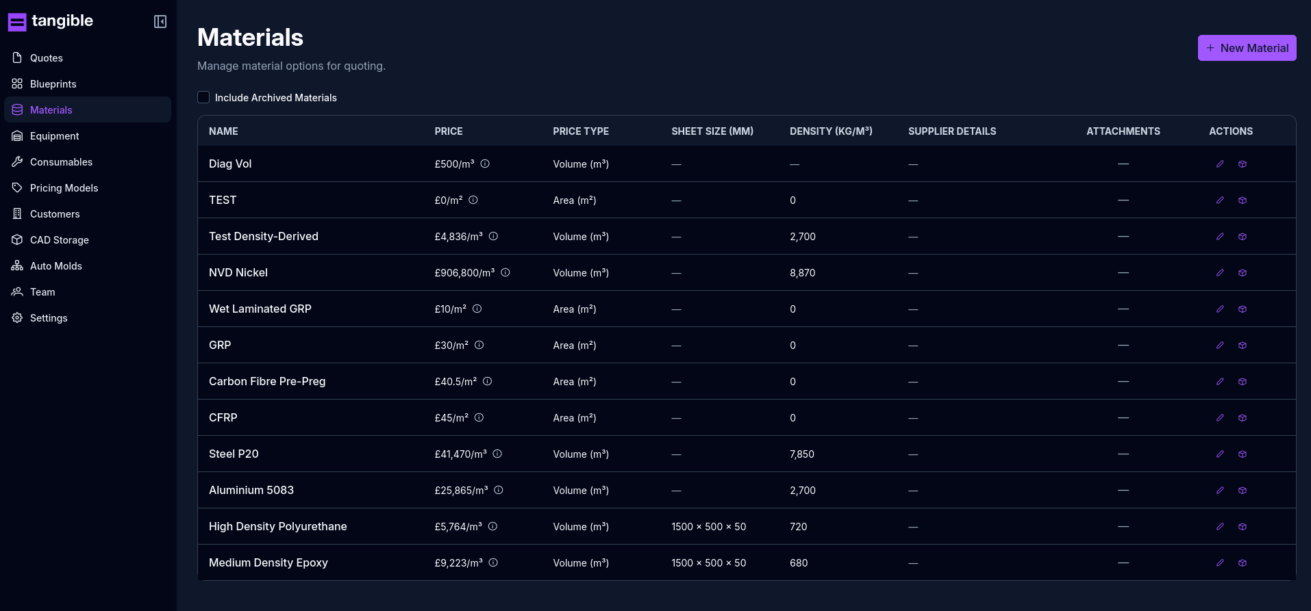Show price info for Medium Density Epoxy
The width and height of the screenshot is (1311, 611).
493,562
